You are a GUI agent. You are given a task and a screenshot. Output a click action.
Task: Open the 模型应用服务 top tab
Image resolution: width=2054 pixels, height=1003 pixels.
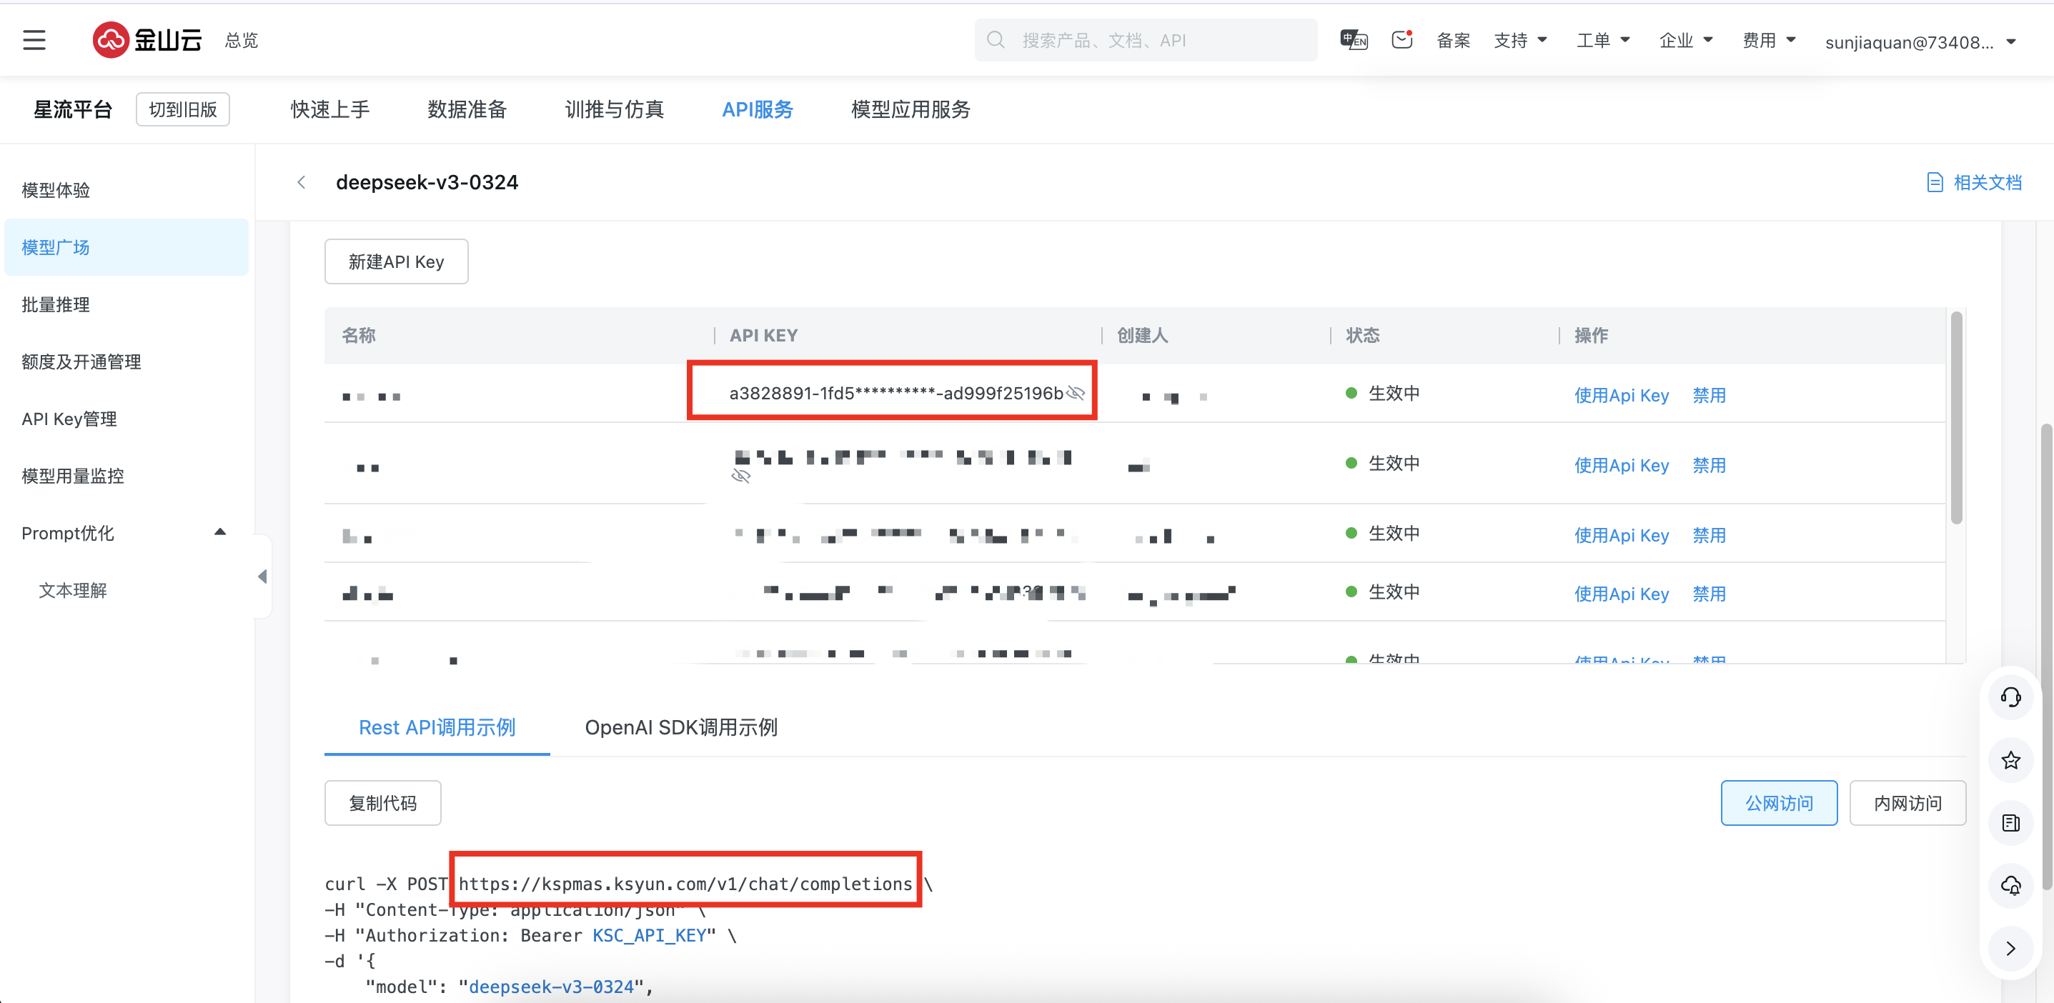910,109
